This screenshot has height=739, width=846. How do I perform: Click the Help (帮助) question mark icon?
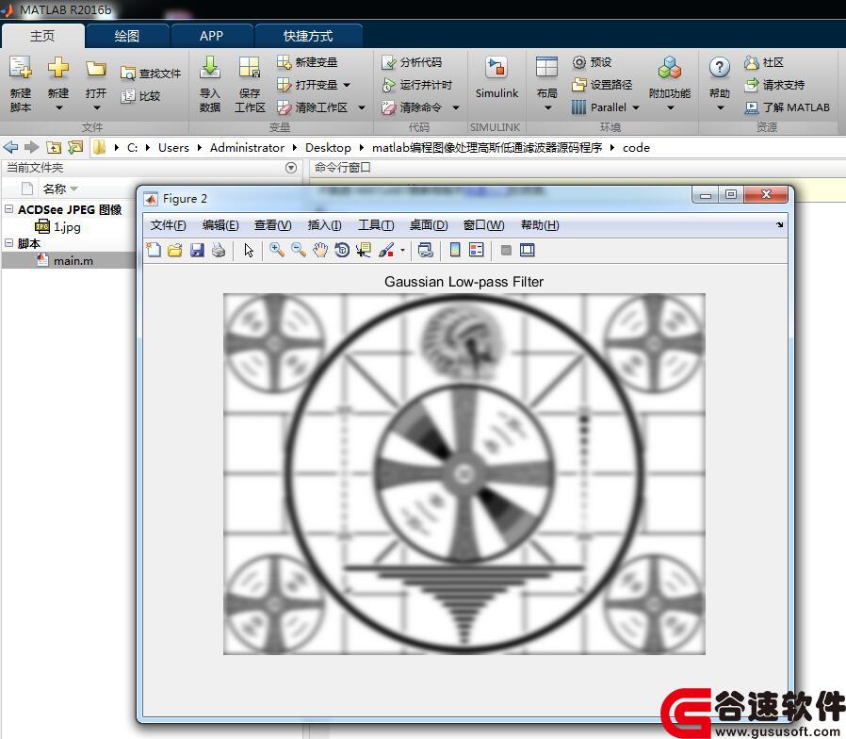coord(719,68)
